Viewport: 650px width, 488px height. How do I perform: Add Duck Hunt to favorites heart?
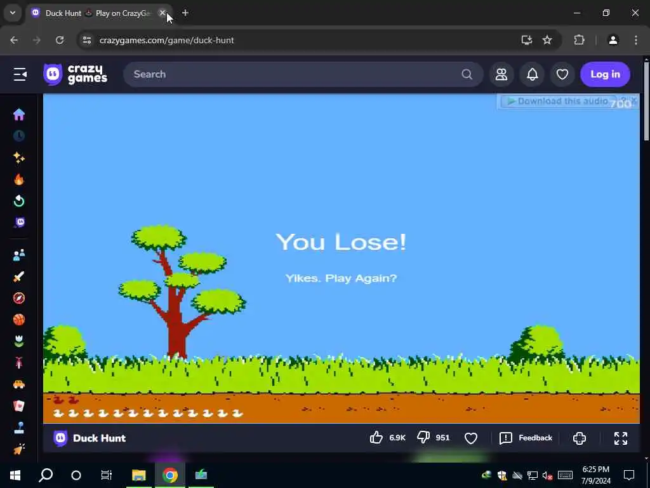[x=471, y=438]
